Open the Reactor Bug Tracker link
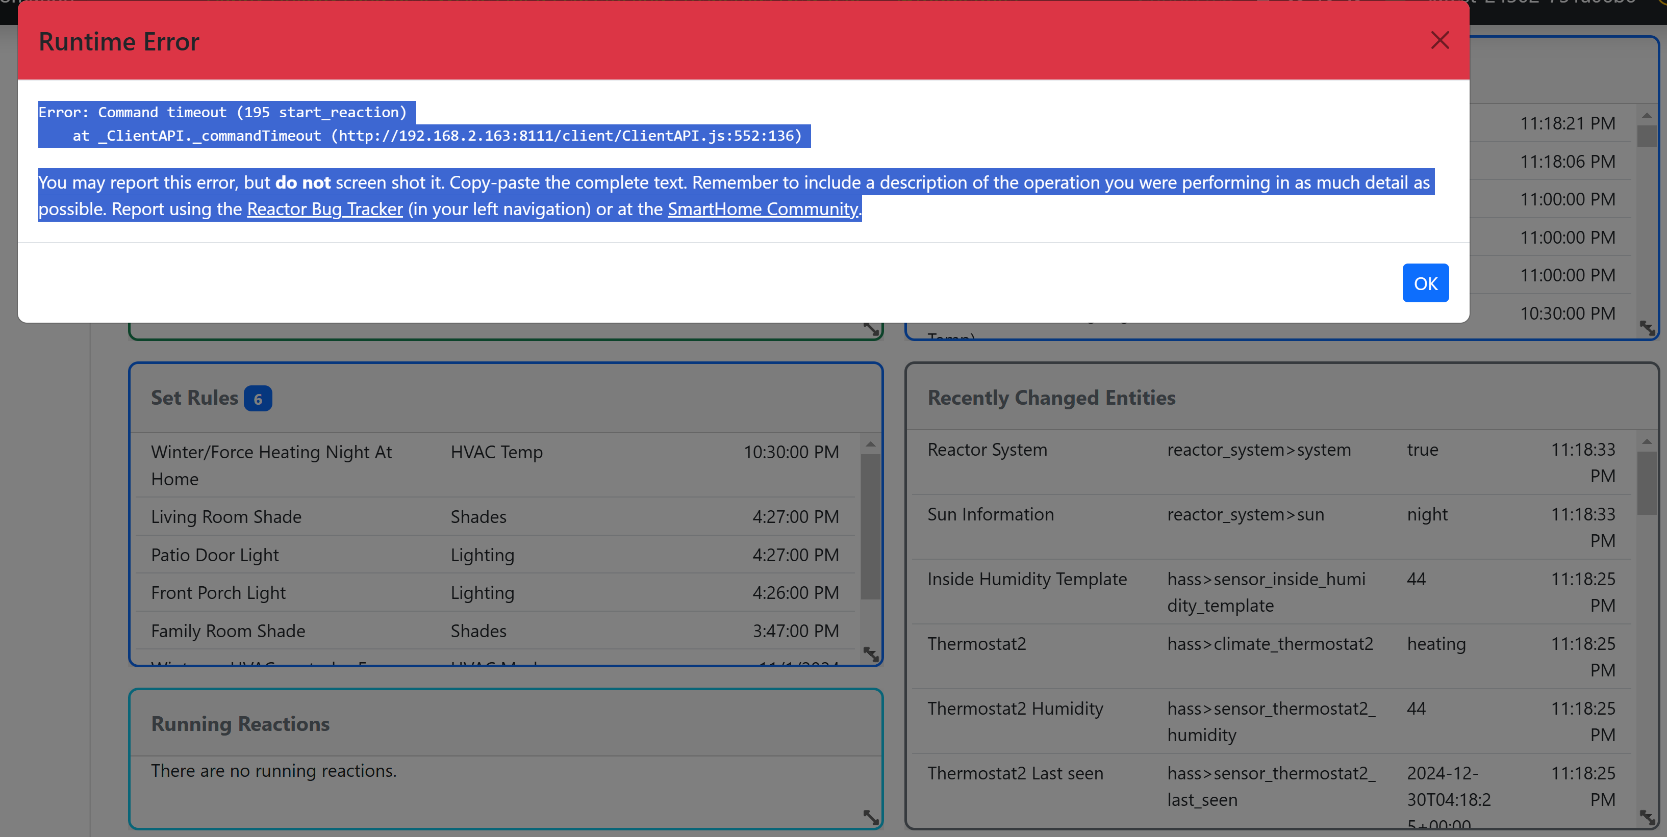Screen dimensions: 1667x837 (x=325, y=209)
